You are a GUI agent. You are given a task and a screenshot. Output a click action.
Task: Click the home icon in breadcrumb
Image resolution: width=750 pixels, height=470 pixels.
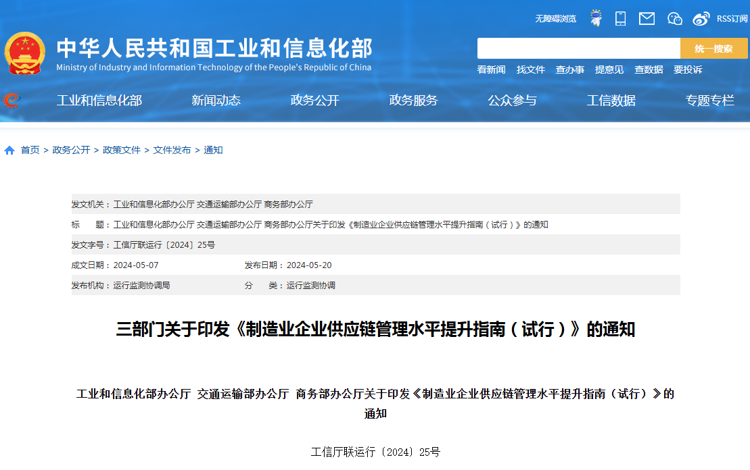click(x=9, y=151)
